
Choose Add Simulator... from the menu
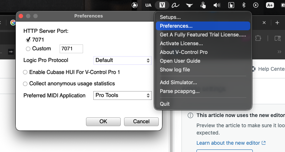click(178, 82)
